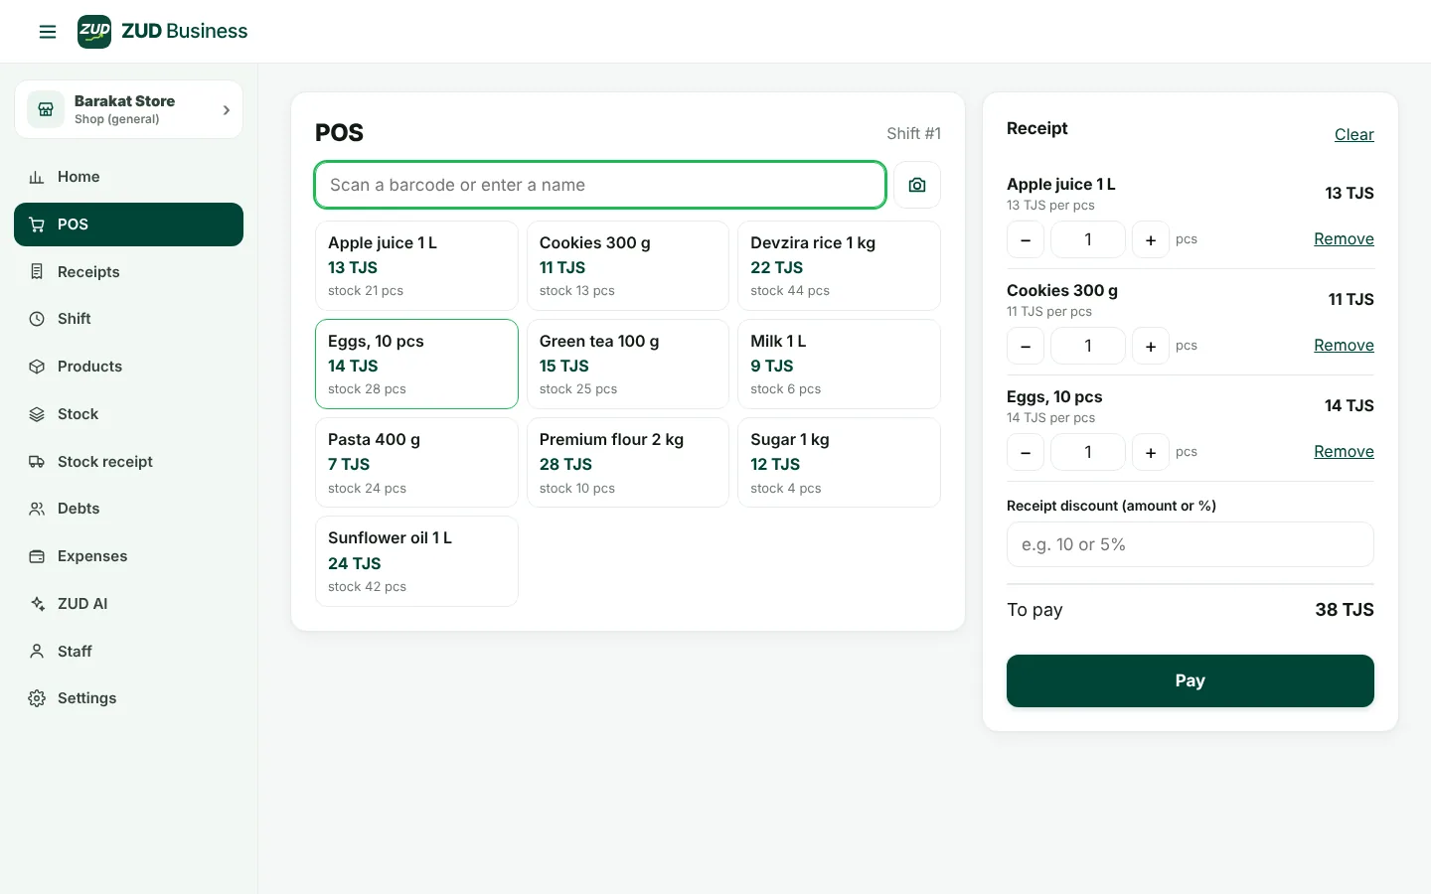Click the Pay button
The image size is (1431, 894).
pos(1191,680)
